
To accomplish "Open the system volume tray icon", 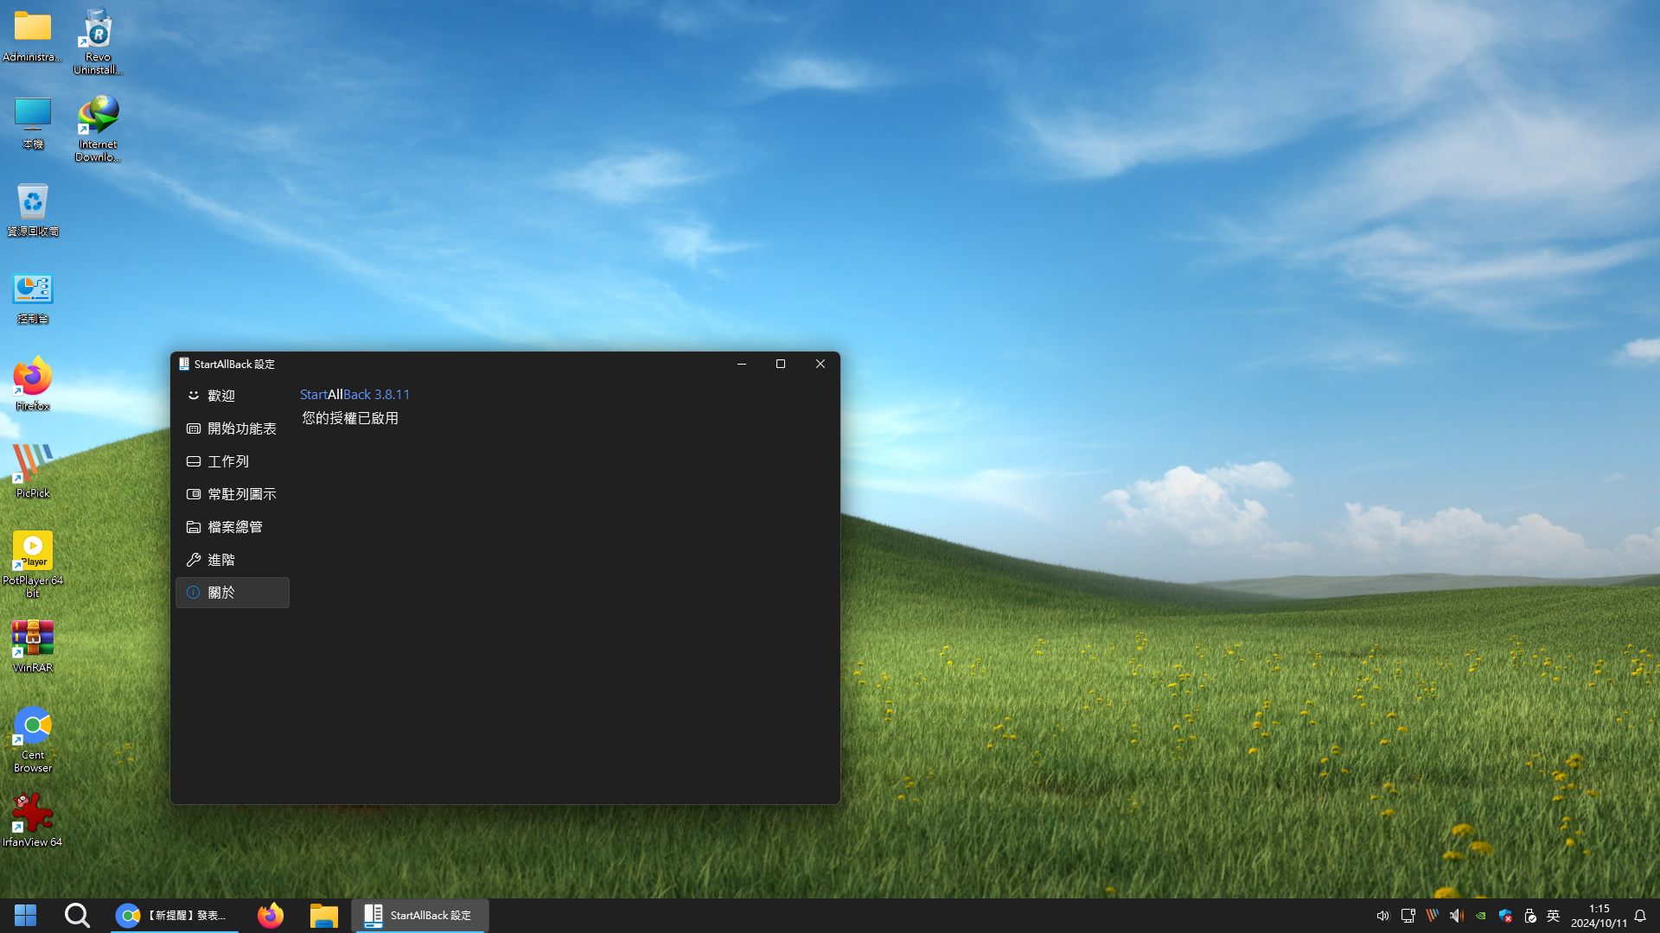I will (x=1382, y=916).
